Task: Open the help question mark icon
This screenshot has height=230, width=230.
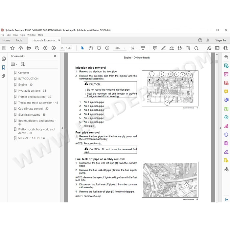Action: pos(200,40)
